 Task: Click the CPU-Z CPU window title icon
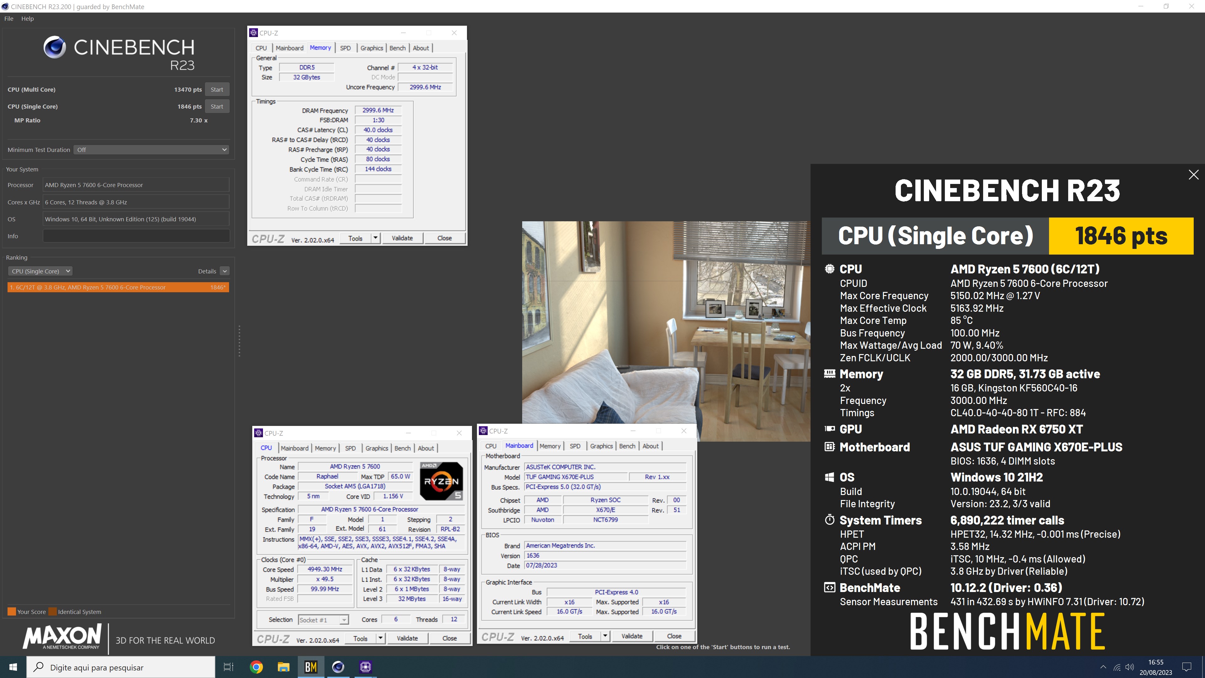tap(259, 433)
